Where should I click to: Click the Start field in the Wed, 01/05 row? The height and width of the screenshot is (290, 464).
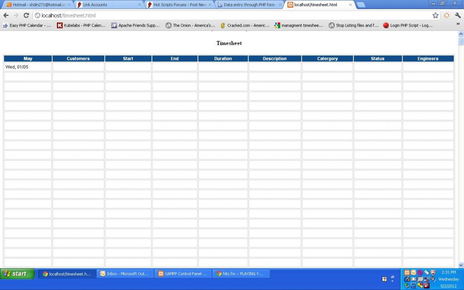(x=128, y=67)
